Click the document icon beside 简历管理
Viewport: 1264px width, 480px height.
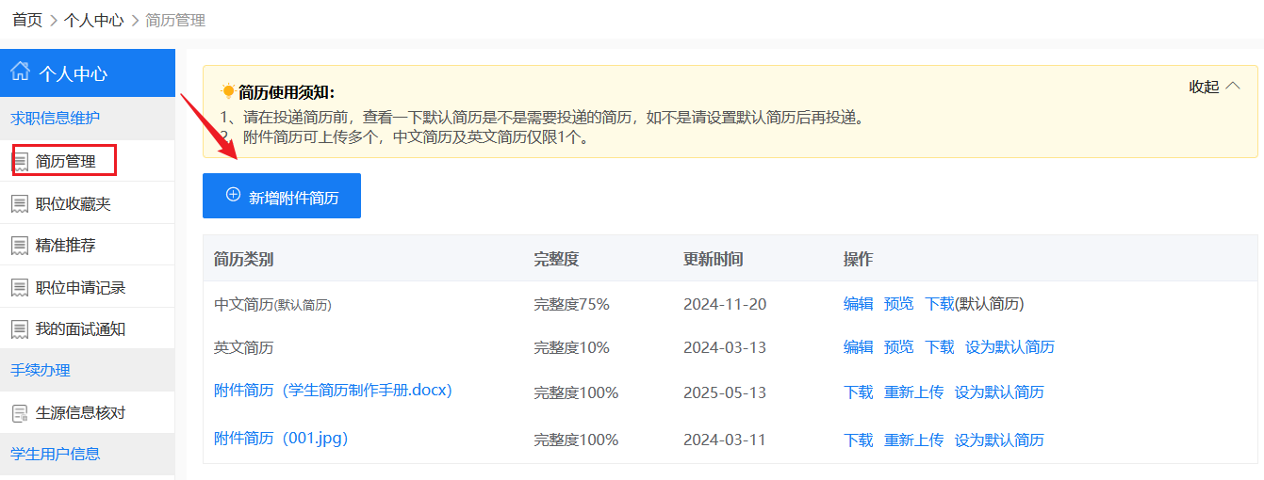click(20, 162)
